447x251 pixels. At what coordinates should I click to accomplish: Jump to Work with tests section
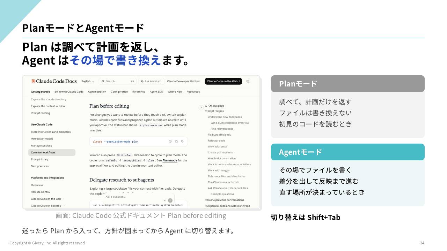[218, 146]
